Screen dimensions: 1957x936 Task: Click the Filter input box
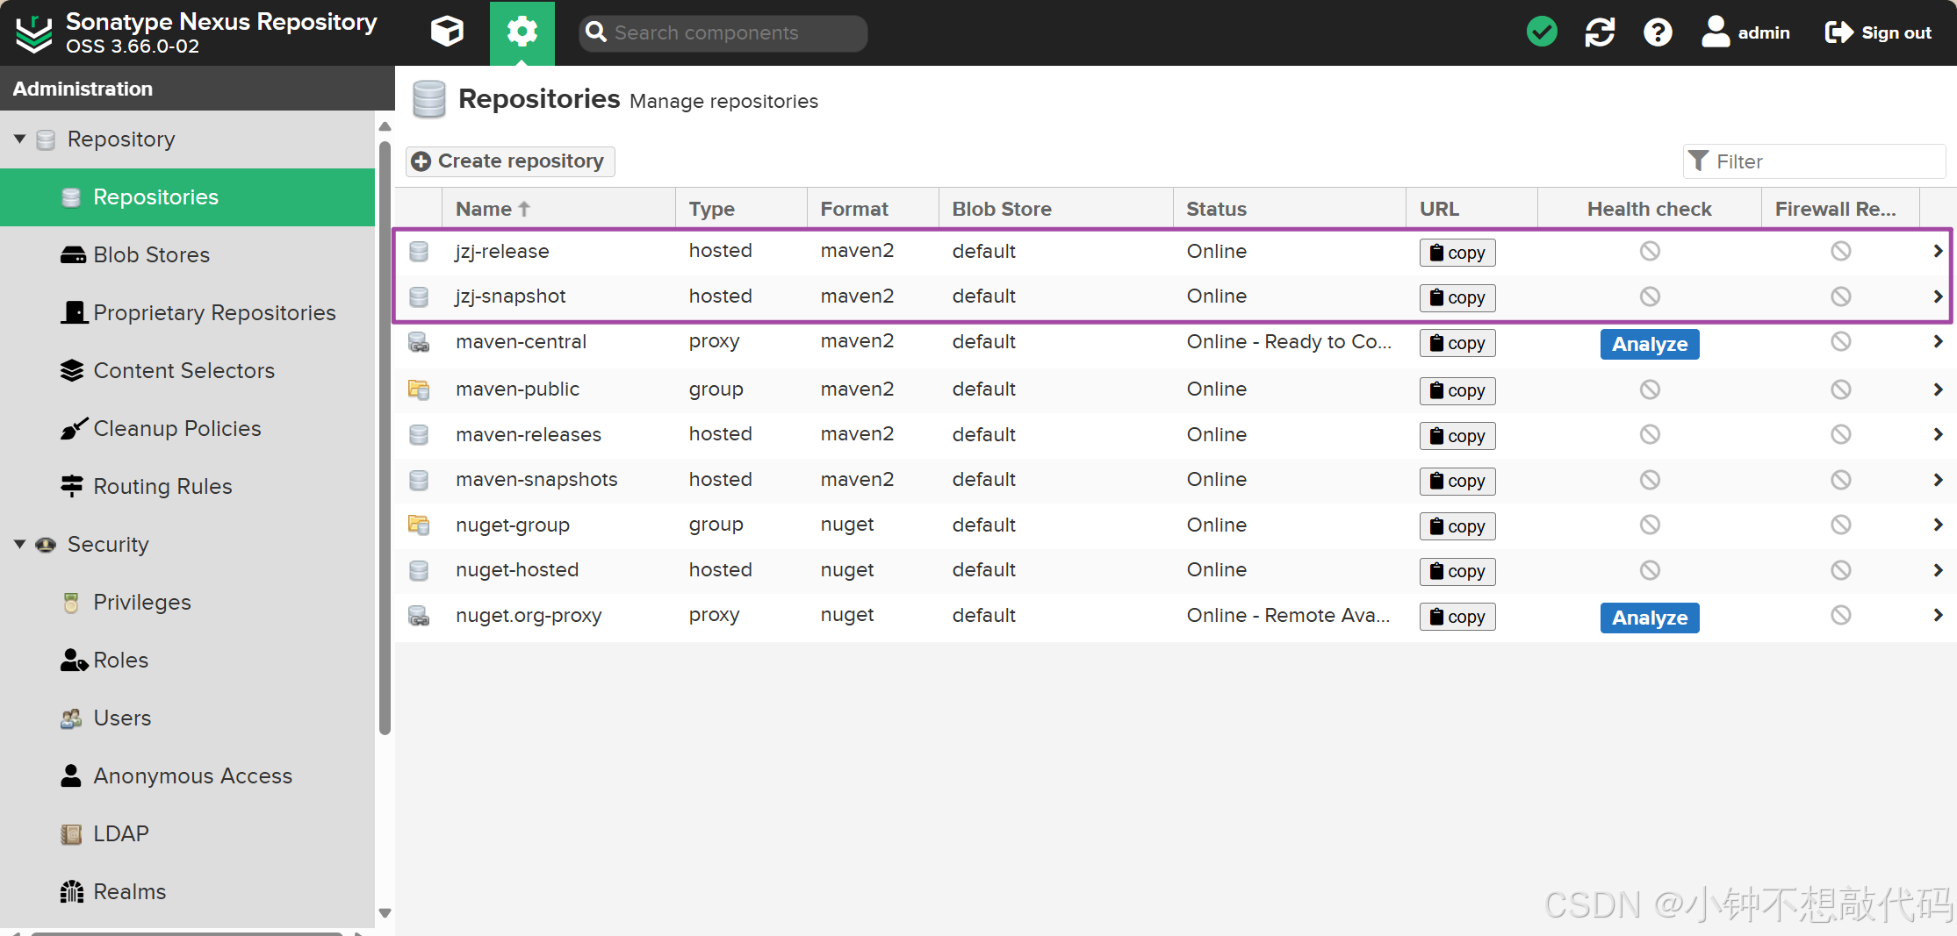click(x=1814, y=161)
